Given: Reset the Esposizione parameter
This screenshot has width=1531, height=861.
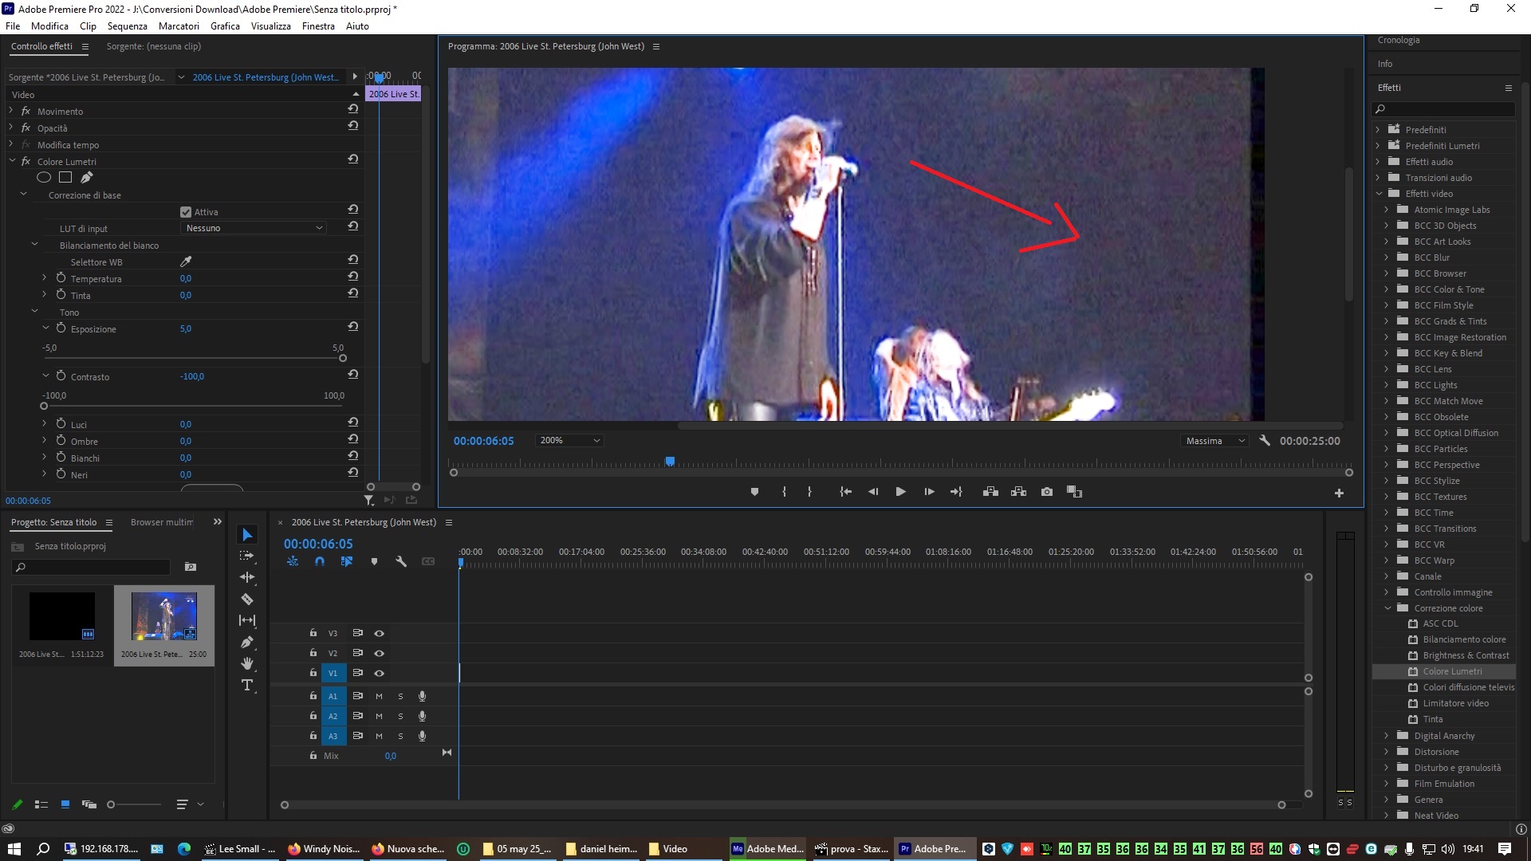Looking at the screenshot, I should pyautogui.click(x=352, y=327).
